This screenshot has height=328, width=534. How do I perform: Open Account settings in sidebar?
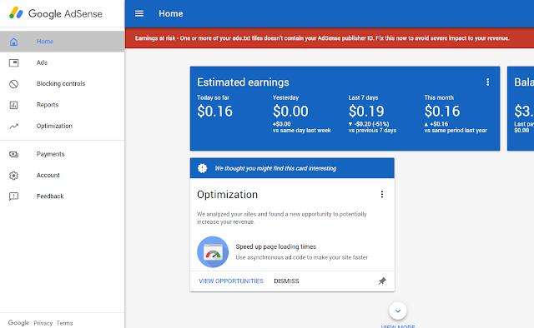tap(63, 175)
